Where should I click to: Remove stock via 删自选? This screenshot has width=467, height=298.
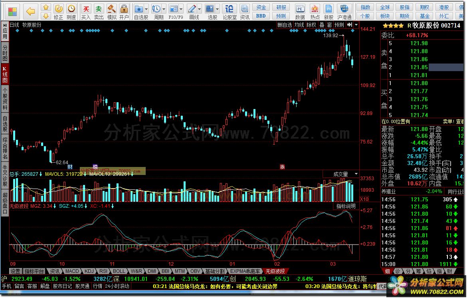pyautogui.click(x=285, y=25)
